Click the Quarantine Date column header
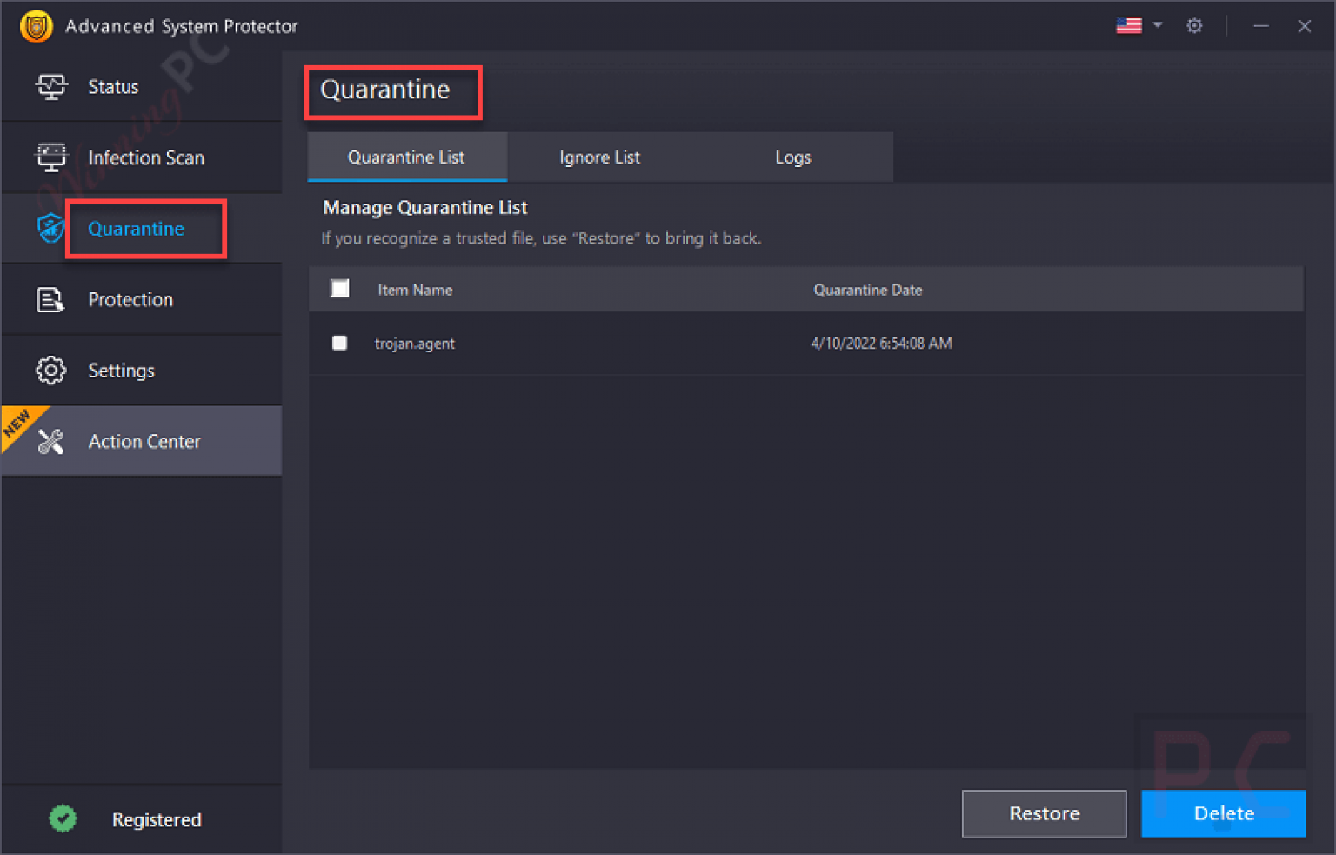The image size is (1336, 855). click(x=867, y=290)
